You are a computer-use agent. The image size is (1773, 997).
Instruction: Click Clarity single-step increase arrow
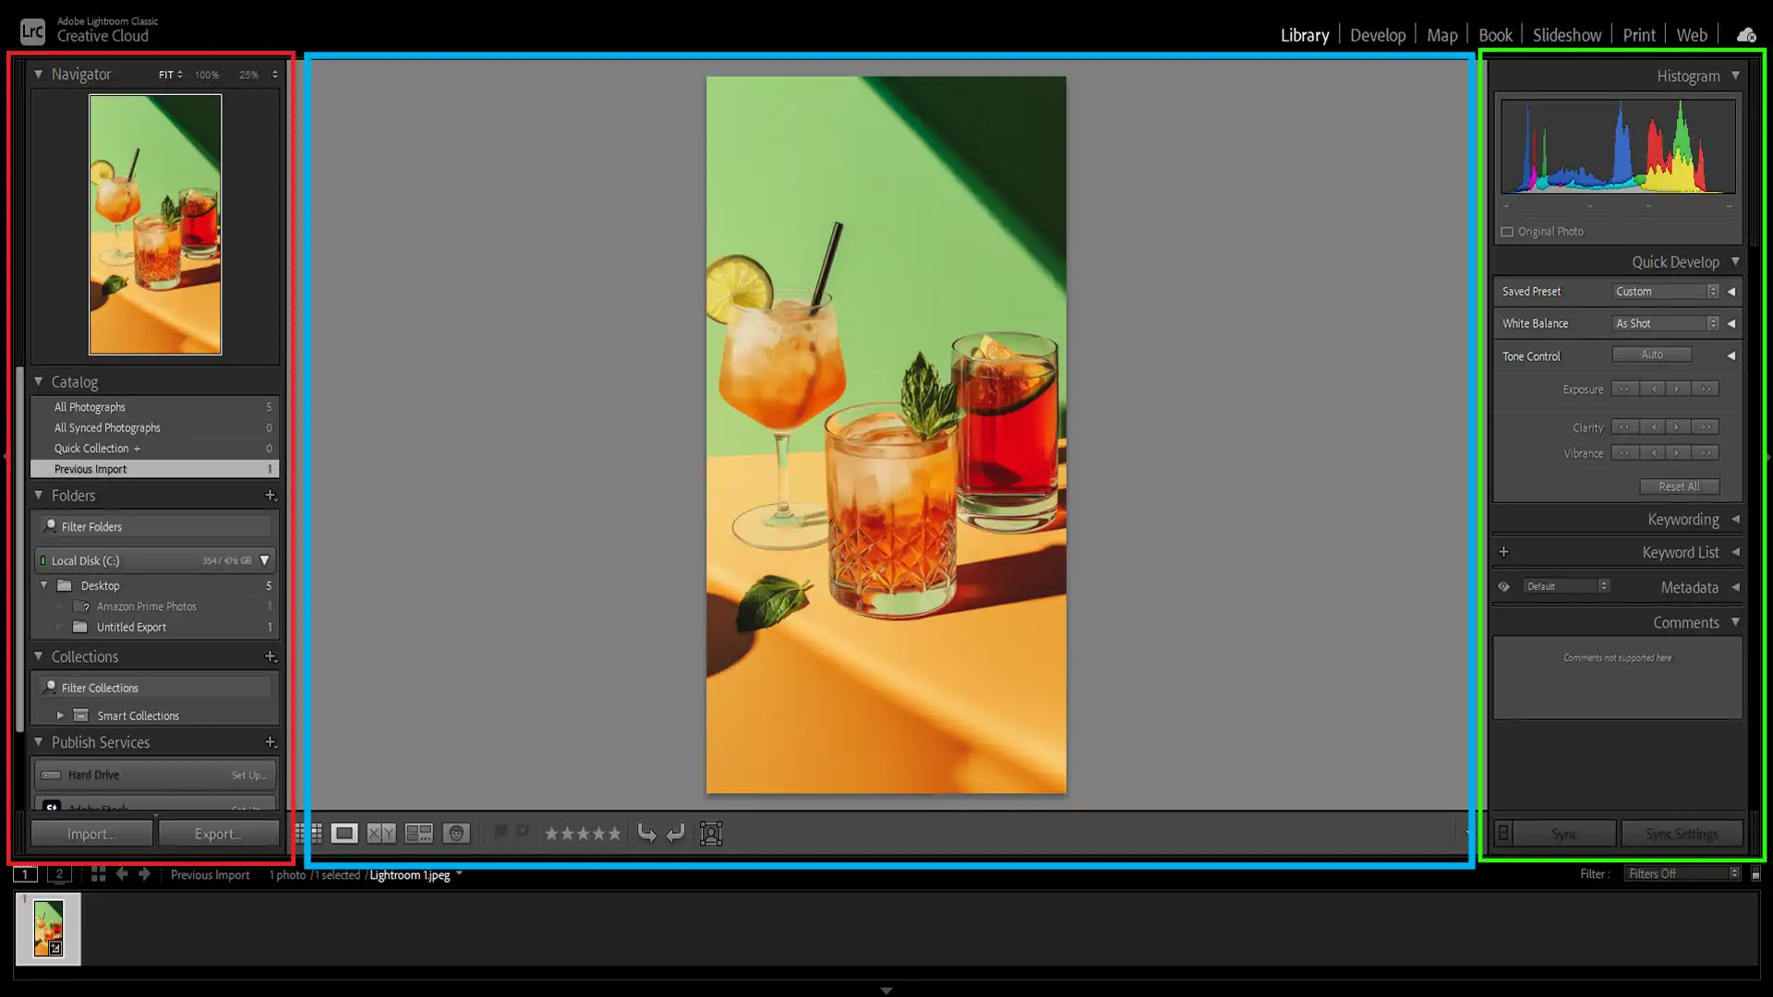[x=1678, y=427]
